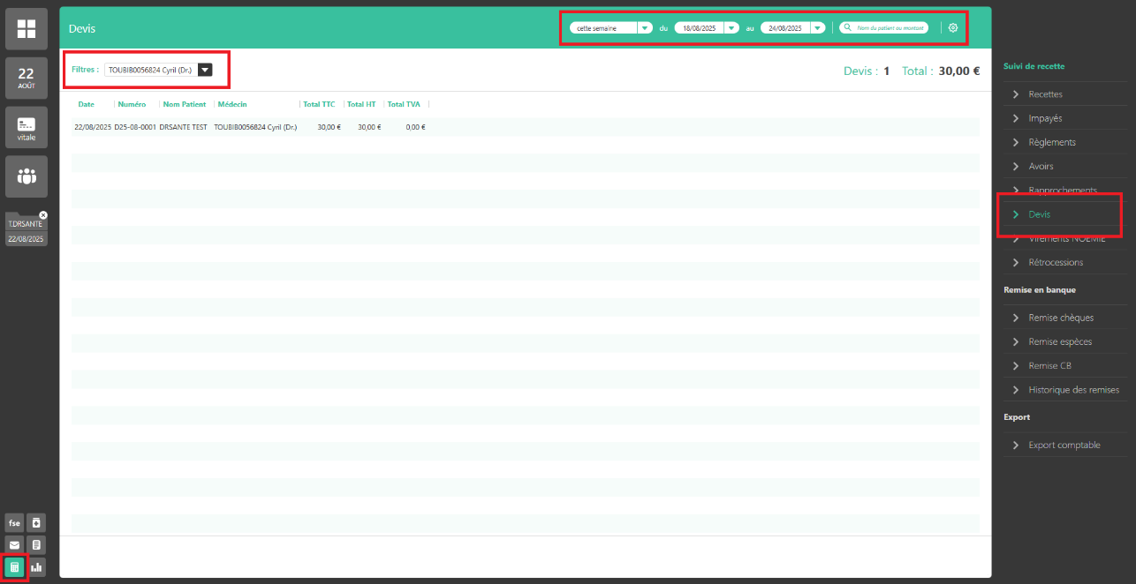The image size is (1136, 584).
Task: Open the pharmacy bottle icon
Action: [36, 523]
